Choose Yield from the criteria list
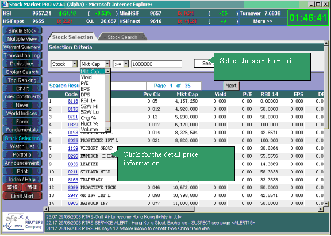This screenshot has width=331, height=236. [86, 78]
